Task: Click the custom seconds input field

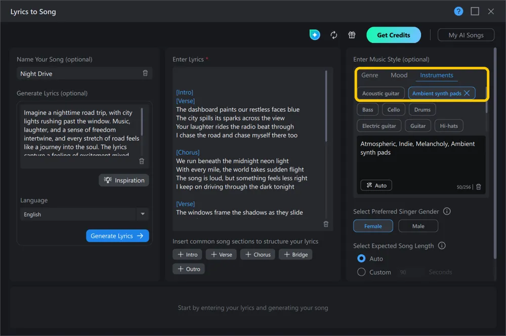Action: pos(411,272)
